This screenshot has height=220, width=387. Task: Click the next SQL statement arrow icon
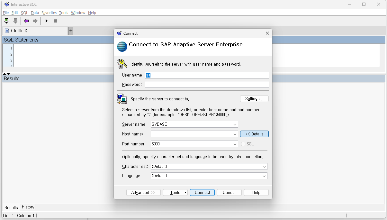[35, 21]
